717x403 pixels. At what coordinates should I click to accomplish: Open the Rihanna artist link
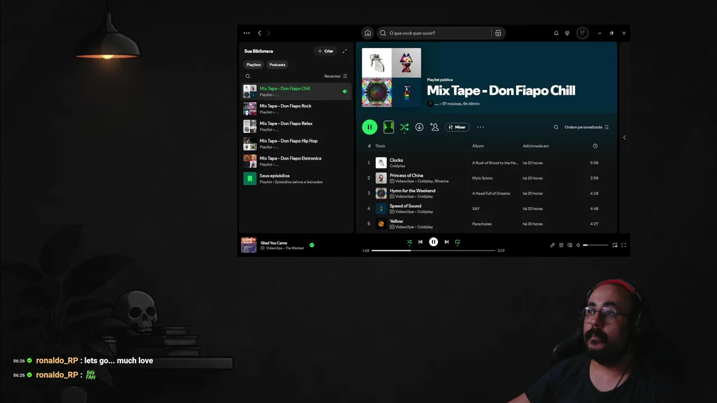(441, 181)
